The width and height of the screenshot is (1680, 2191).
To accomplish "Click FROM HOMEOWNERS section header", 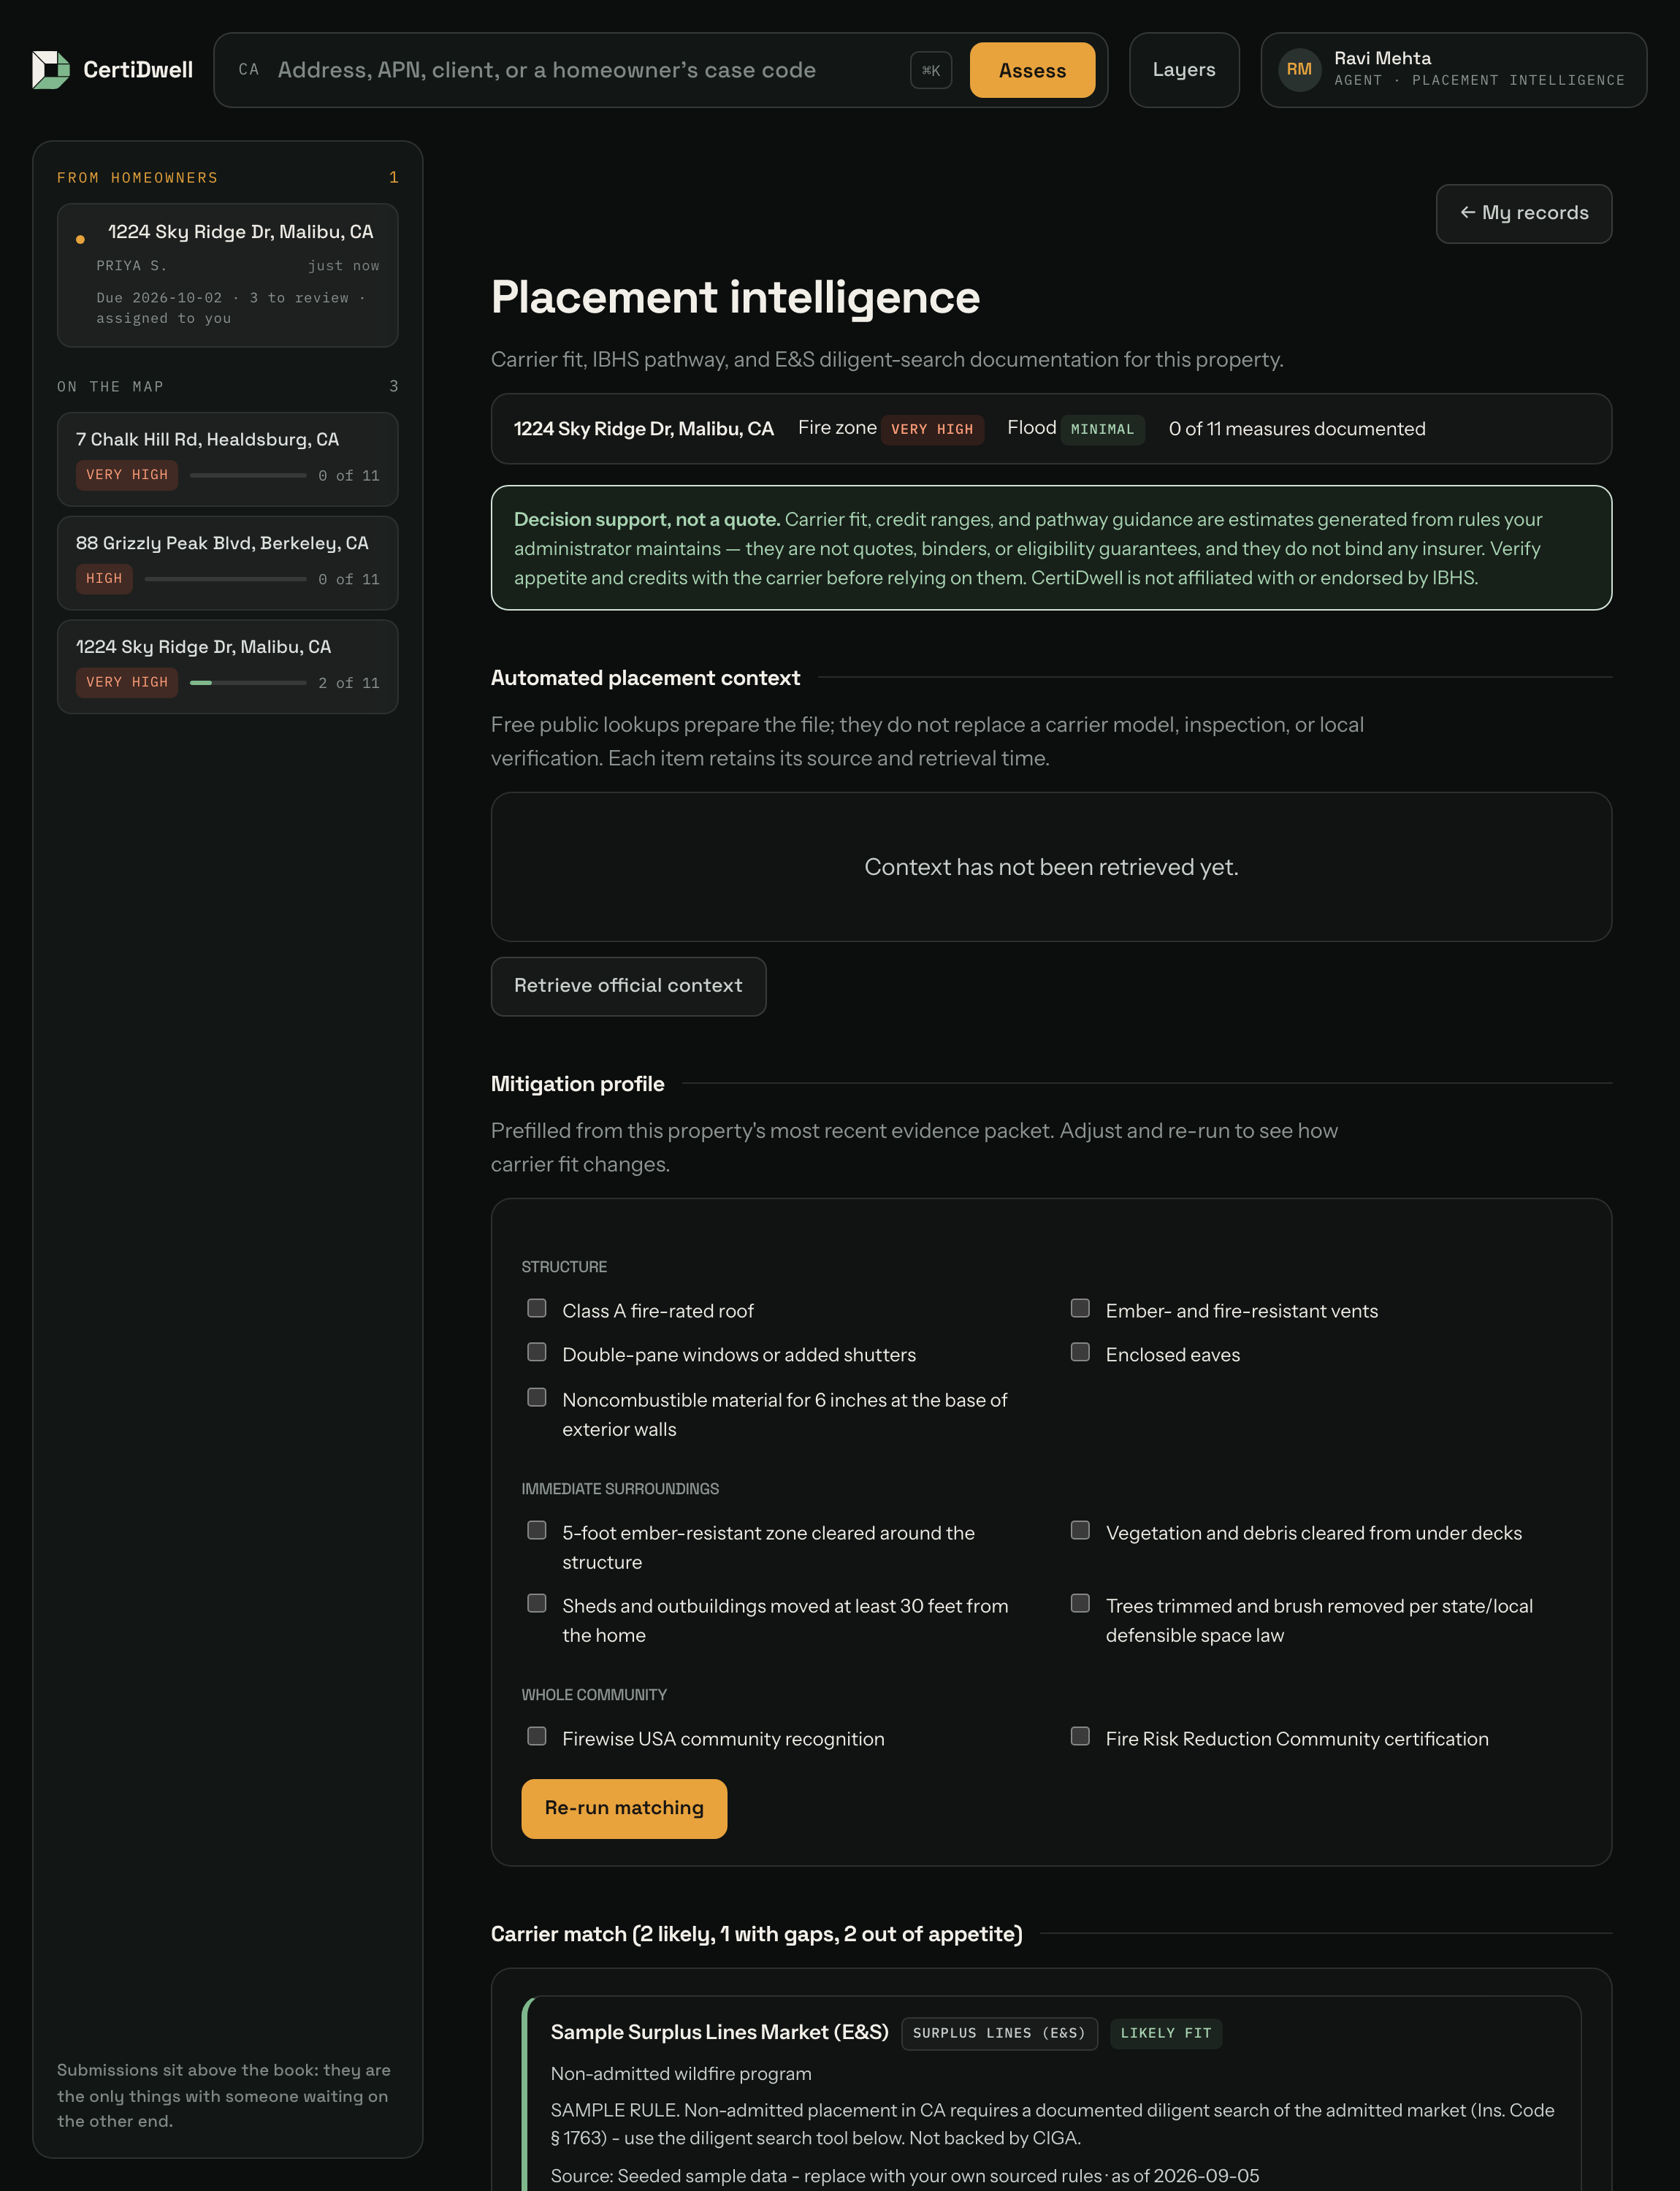I will [138, 178].
